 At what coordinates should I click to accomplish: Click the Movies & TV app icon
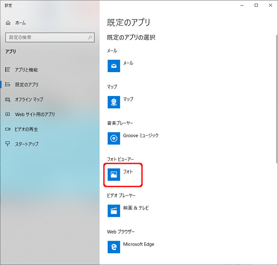coord(114,211)
